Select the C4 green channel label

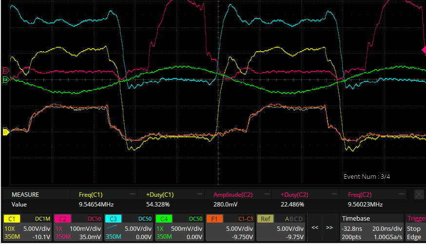(164, 219)
